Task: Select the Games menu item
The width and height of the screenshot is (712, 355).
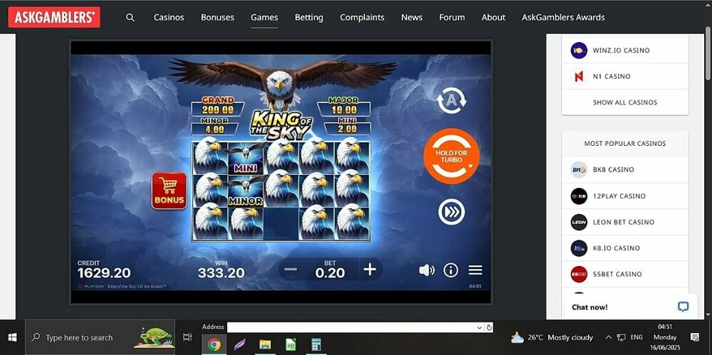Action: 264,18
